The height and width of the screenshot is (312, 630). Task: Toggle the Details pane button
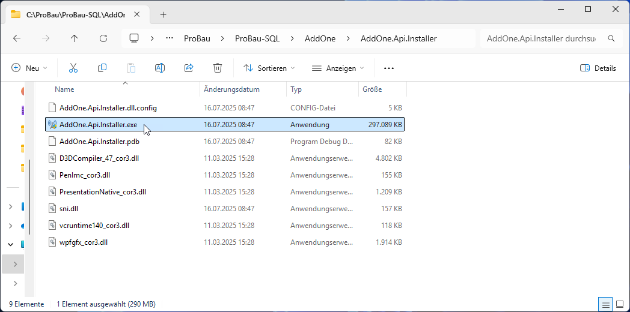point(598,68)
